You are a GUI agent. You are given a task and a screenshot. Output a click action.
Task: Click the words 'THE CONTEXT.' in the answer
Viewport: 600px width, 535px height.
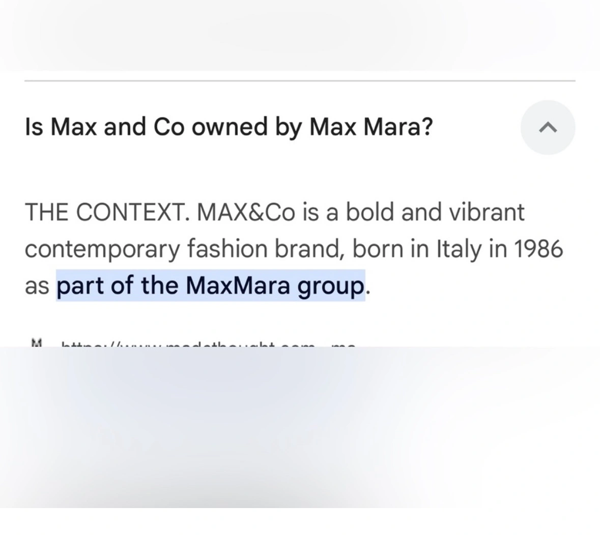107,212
